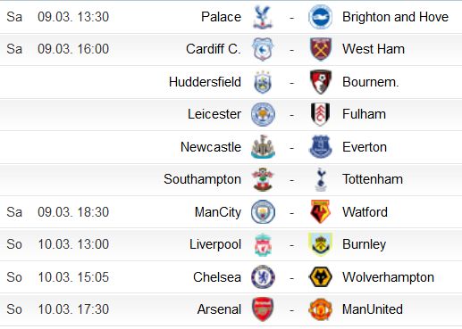The image size is (462, 329).
Task: Click the Fulham club badge
Action: (320, 114)
